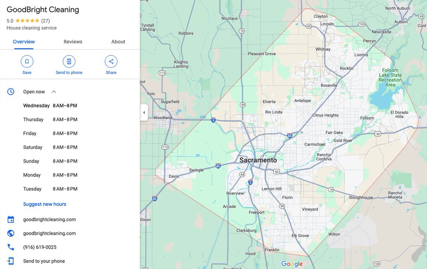Click Lincoln label on map
Image resolution: width=427 pixels, height=269 pixels.
click(x=327, y=24)
